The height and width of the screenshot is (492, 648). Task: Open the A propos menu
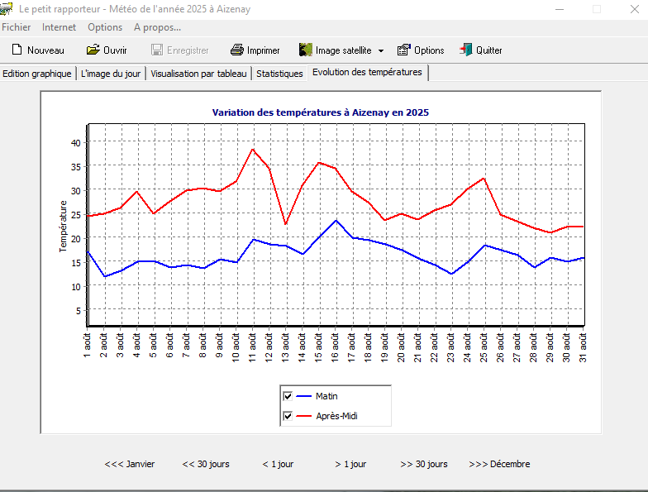(x=157, y=27)
